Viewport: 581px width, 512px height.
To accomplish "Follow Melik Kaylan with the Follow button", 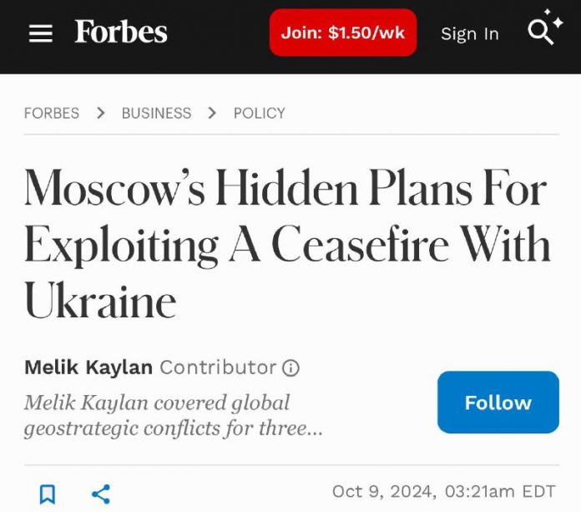I will [x=498, y=402].
